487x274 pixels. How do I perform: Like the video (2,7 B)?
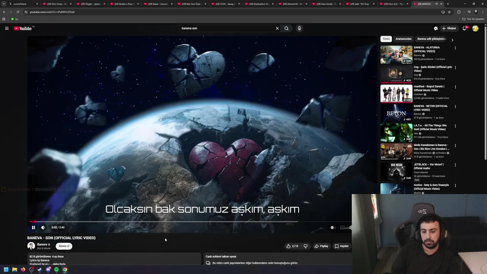point(292,246)
